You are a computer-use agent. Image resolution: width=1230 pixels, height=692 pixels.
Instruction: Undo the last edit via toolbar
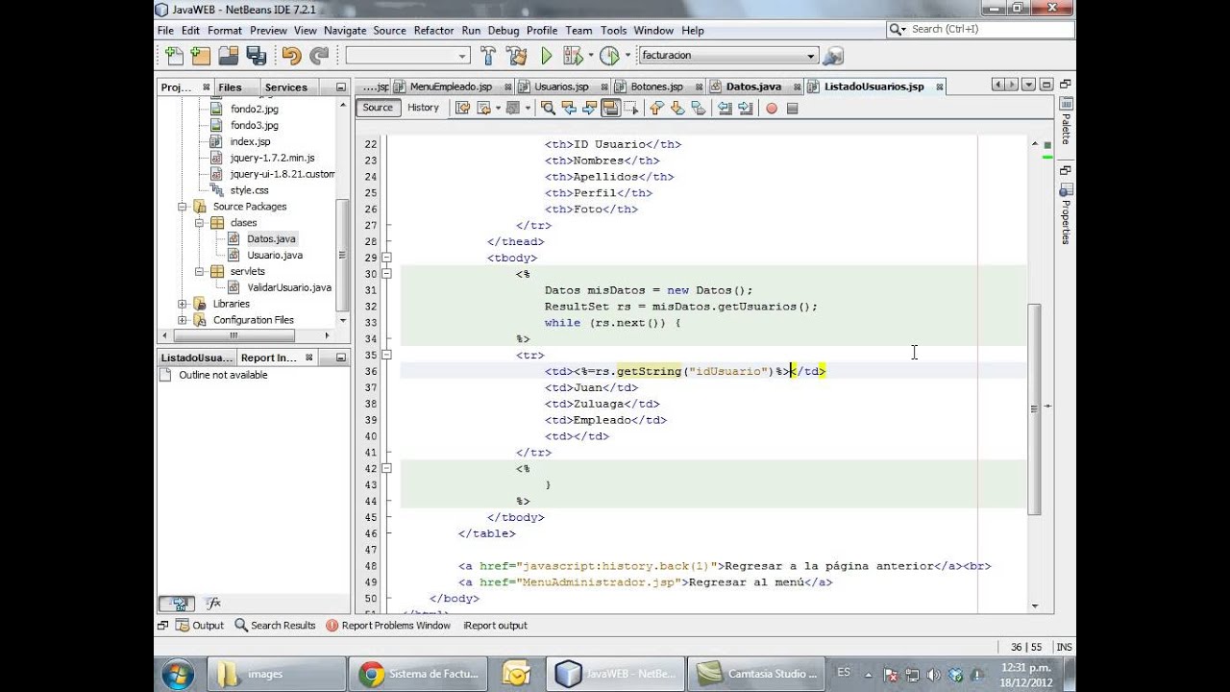[x=292, y=56]
